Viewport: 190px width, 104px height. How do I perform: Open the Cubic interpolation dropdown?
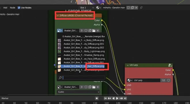coord(78,92)
